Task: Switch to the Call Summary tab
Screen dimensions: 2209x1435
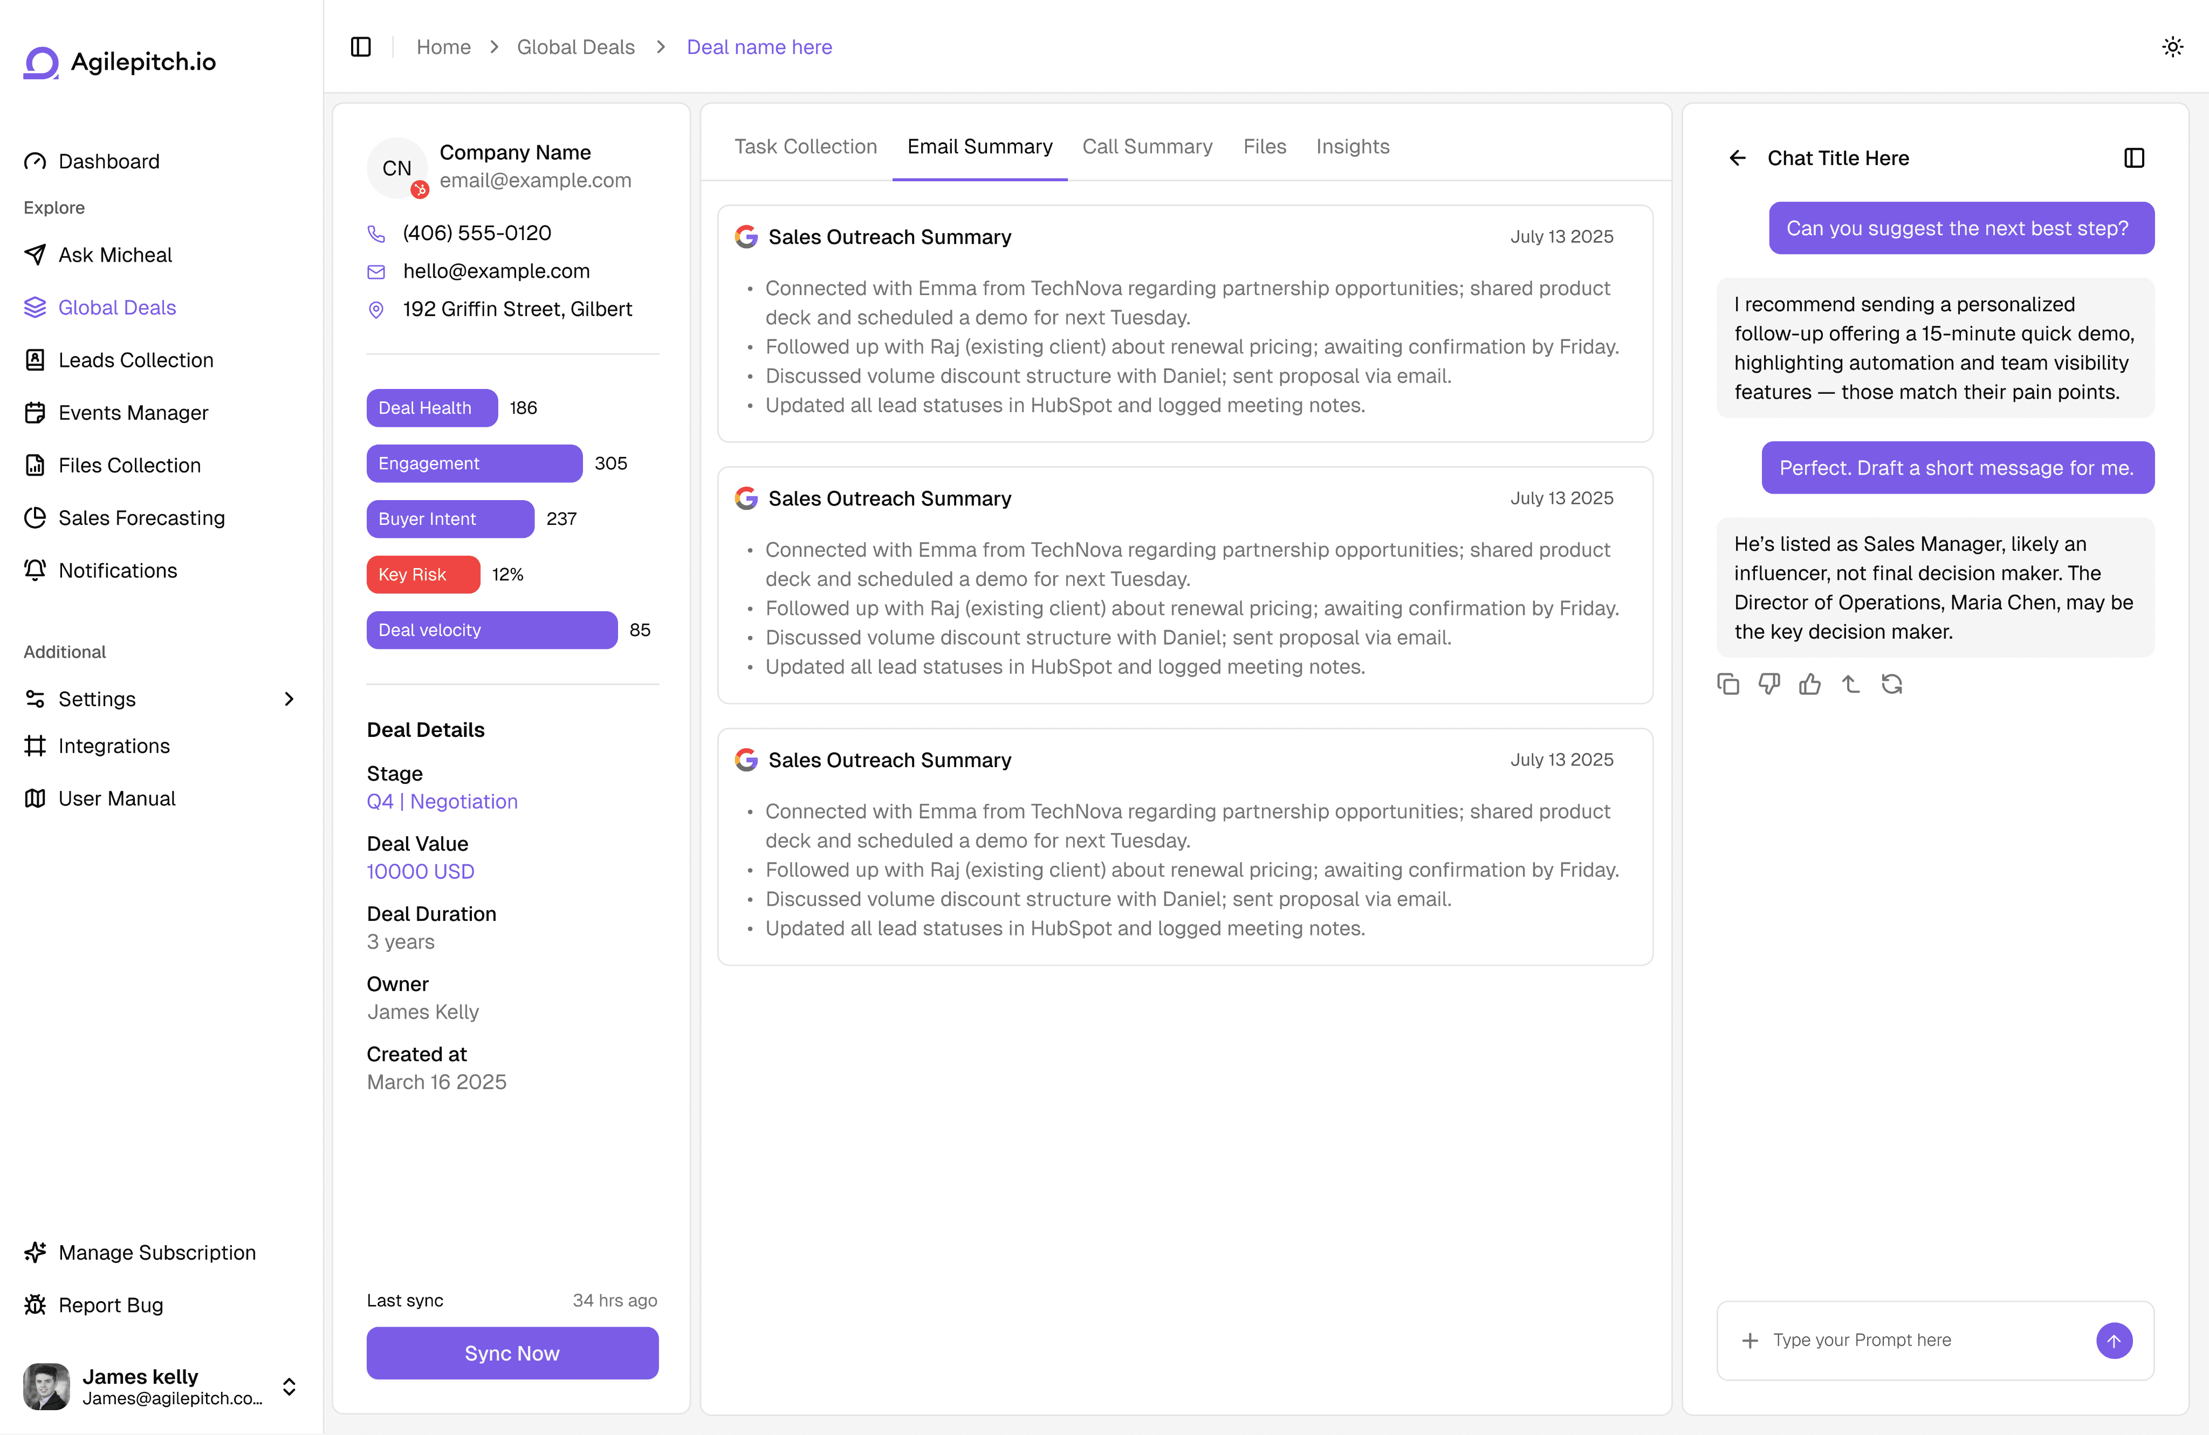Action: pyautogui.click(x=1146, y=147)
